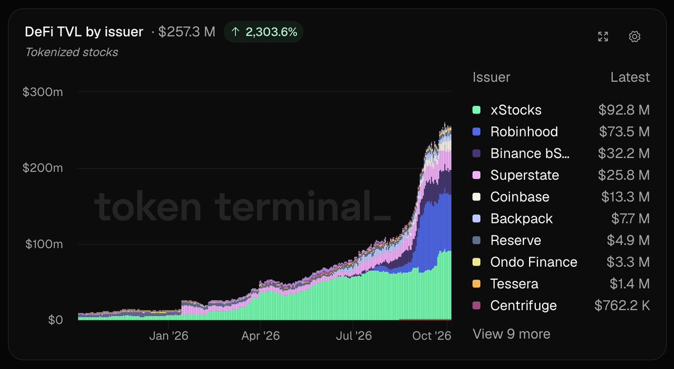Select the Coinbase issuer label
The height and width of the screenshot is (369, 674).
tap(520, 197)
